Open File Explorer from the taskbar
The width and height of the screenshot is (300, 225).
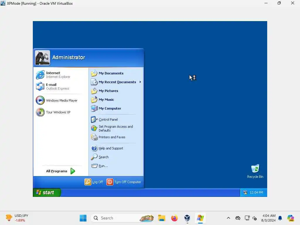[162, 218]
